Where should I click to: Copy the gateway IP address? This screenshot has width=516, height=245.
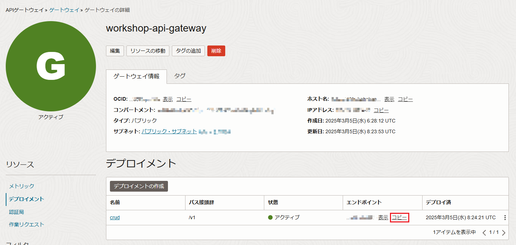coord(381,110)
